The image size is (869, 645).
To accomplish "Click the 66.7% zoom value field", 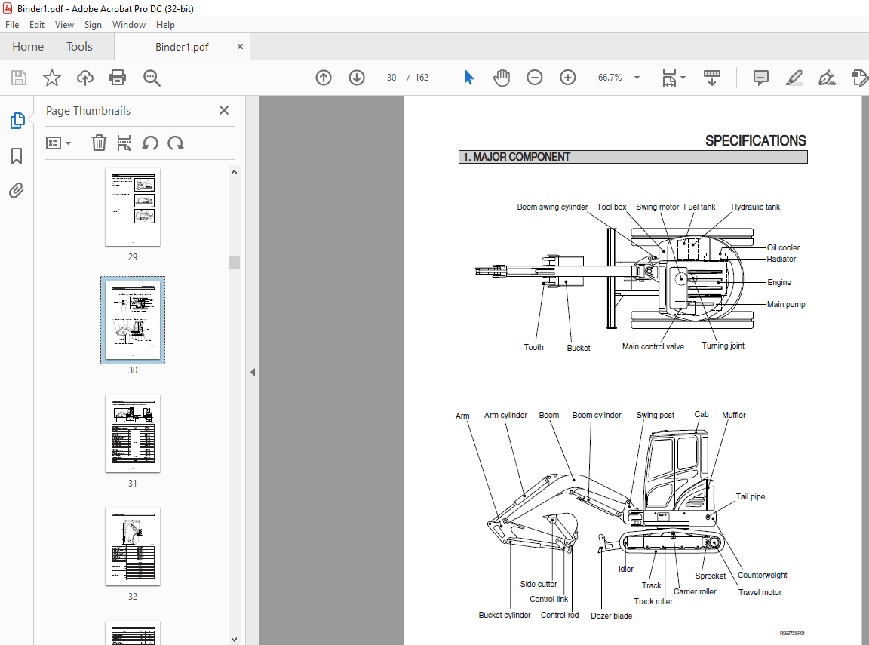I will pos(610,78).
